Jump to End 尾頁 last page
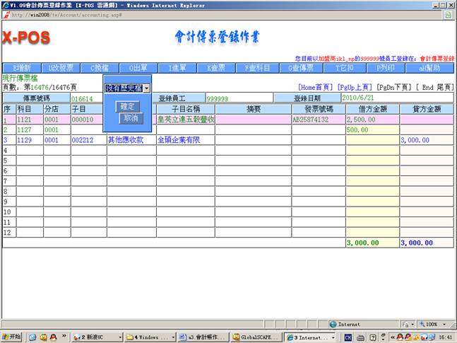 (x=435, y=87)
